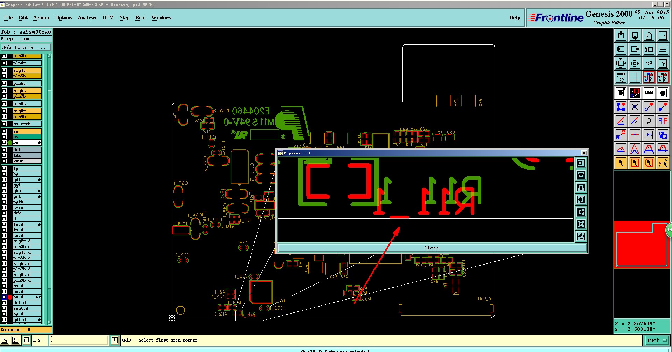Image resolution: width=672 pixels, height=352 pixels.
Task: Open the DFM menu
Action: [108, 17]
